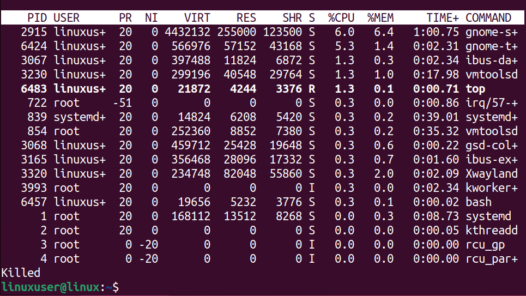Screen dimensions: 526x296
Task: Click the kworker+ command name
Action: (491, 188)
